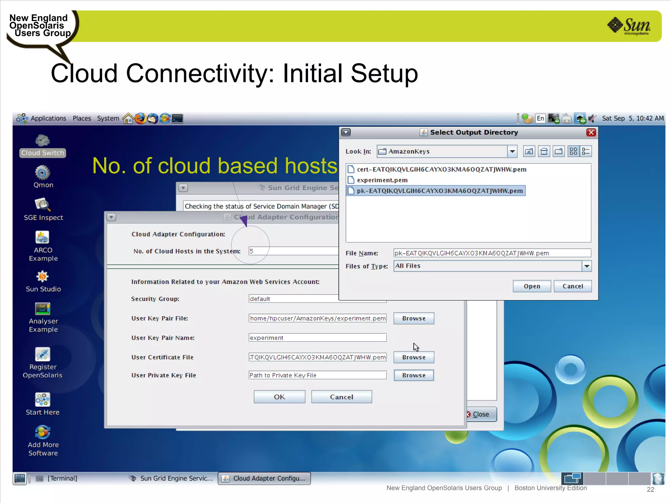This screenshot has width=671, height=503.
Task: Launch Sun Studio from the desktop
Action: pyautogui.click(x=43, y=281)
